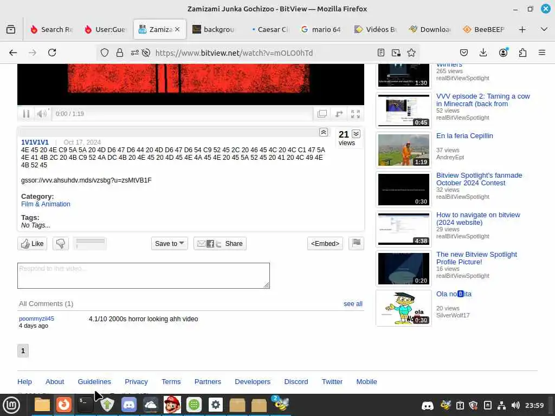Image resolution: width=555 pixels, height=416 pixels.
Task: List all tabs dropdown chevron
Action: tap(544, 29)
